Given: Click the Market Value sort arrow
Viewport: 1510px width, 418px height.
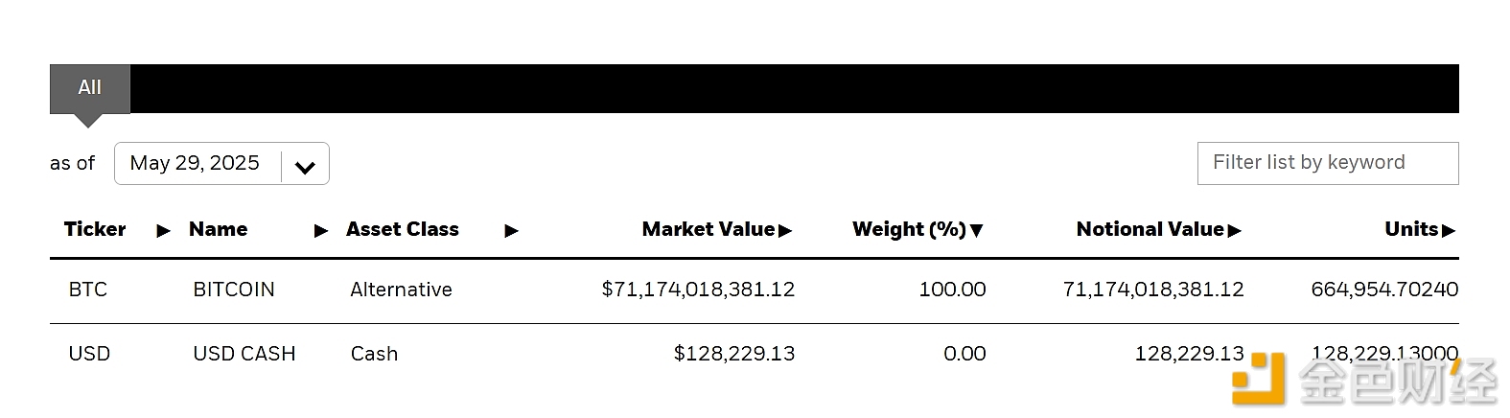Looking at the screenshot, I should tap(785, 231).
